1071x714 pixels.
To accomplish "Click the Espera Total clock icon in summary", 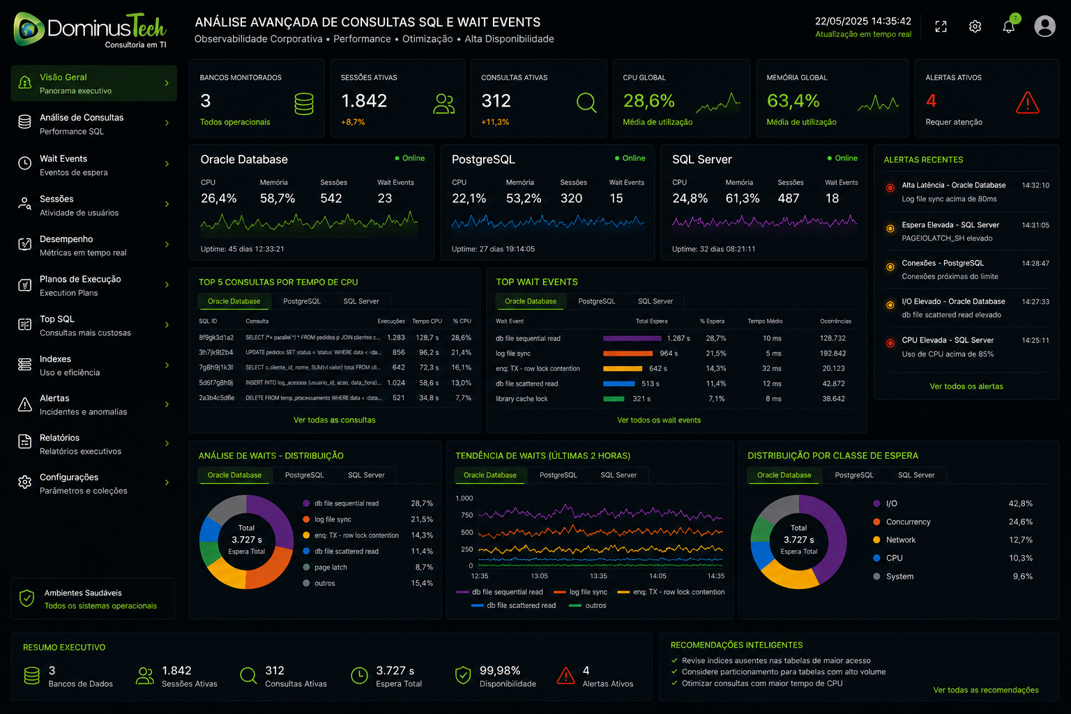I will (359, 675).
